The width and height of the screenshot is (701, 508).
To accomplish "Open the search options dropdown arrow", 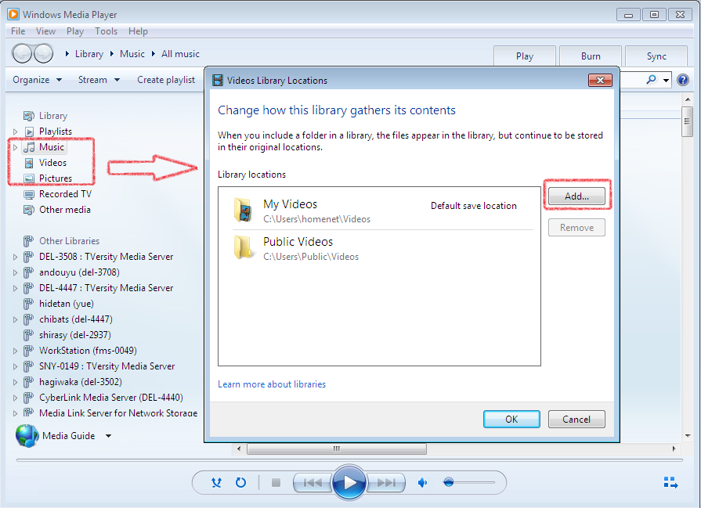I will point(666,81).
